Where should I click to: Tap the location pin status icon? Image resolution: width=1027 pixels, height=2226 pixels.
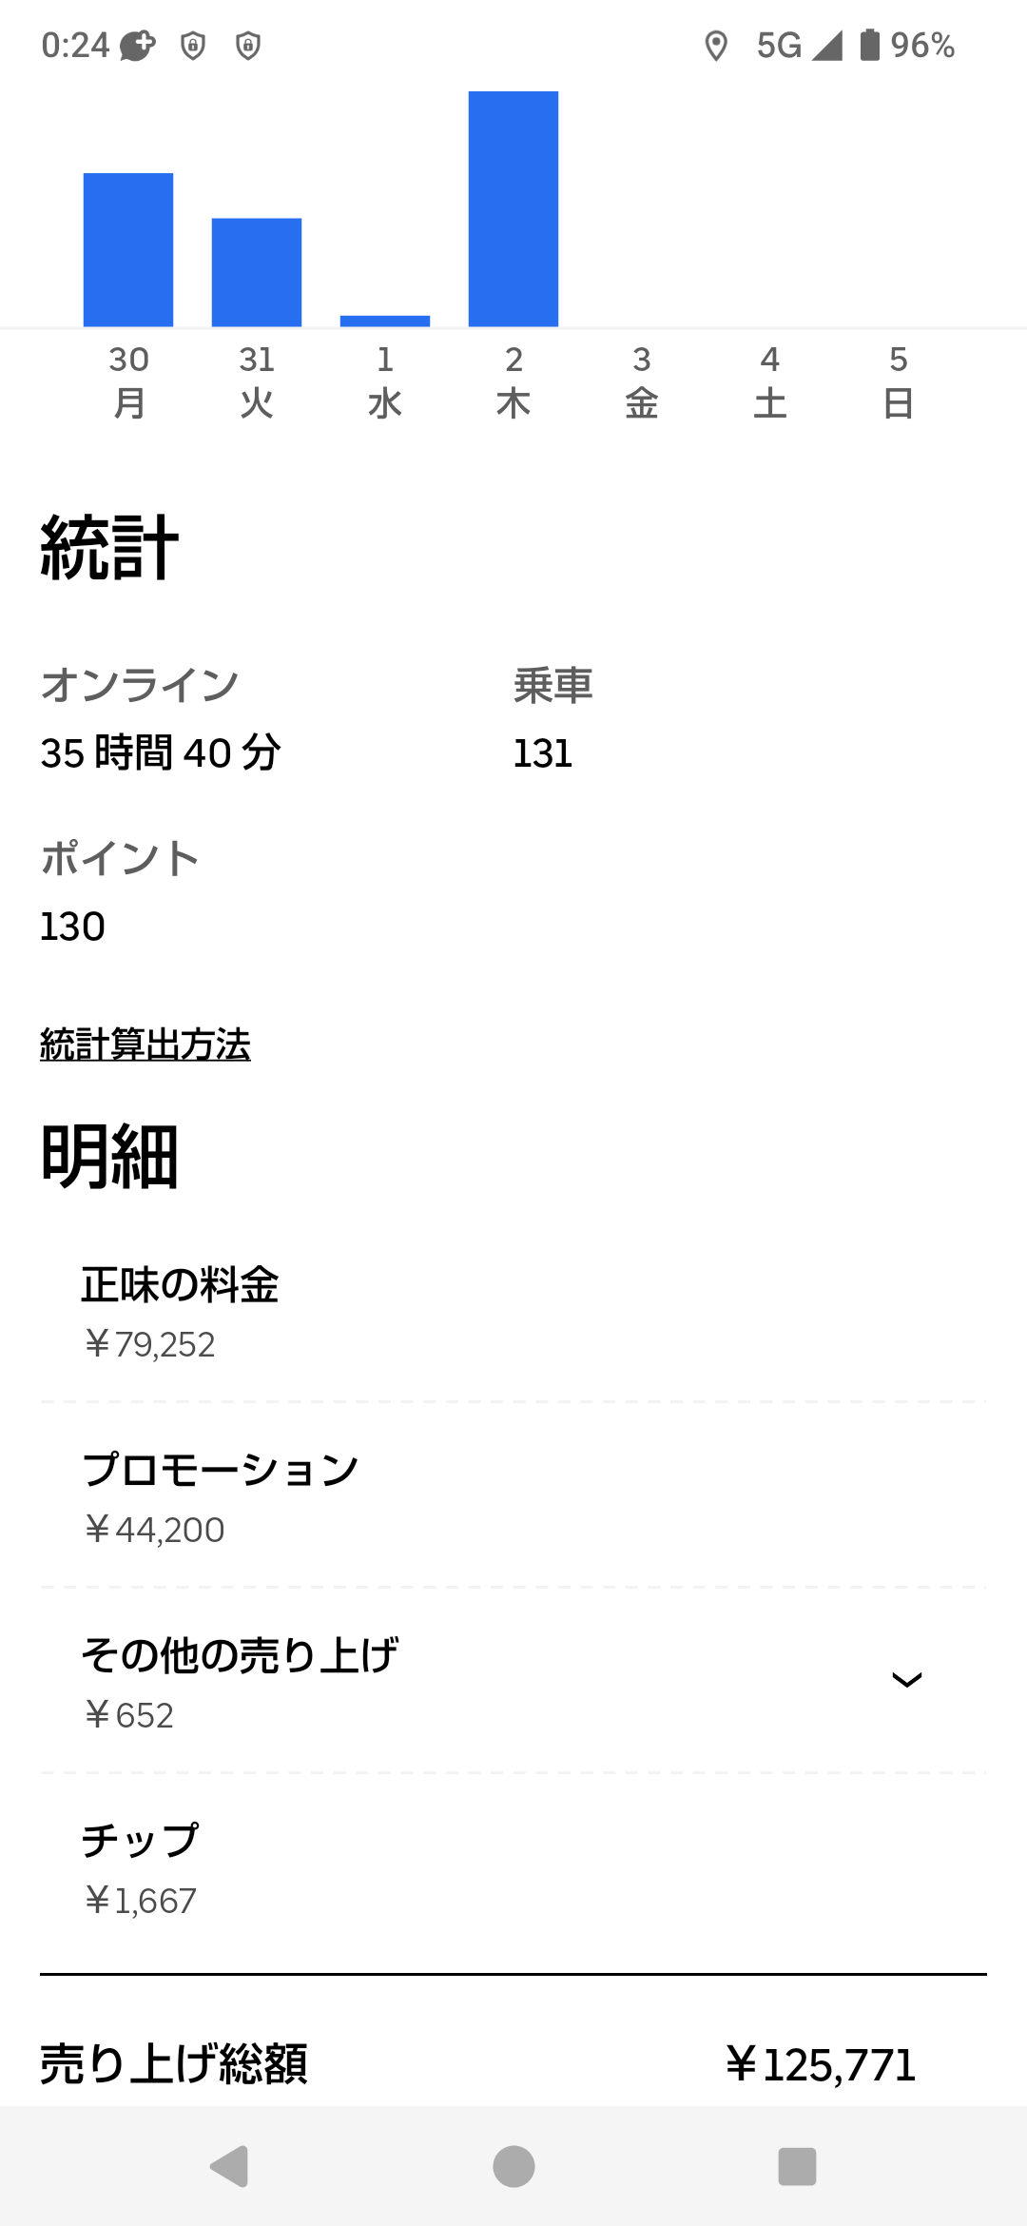[x=716, y=46]
